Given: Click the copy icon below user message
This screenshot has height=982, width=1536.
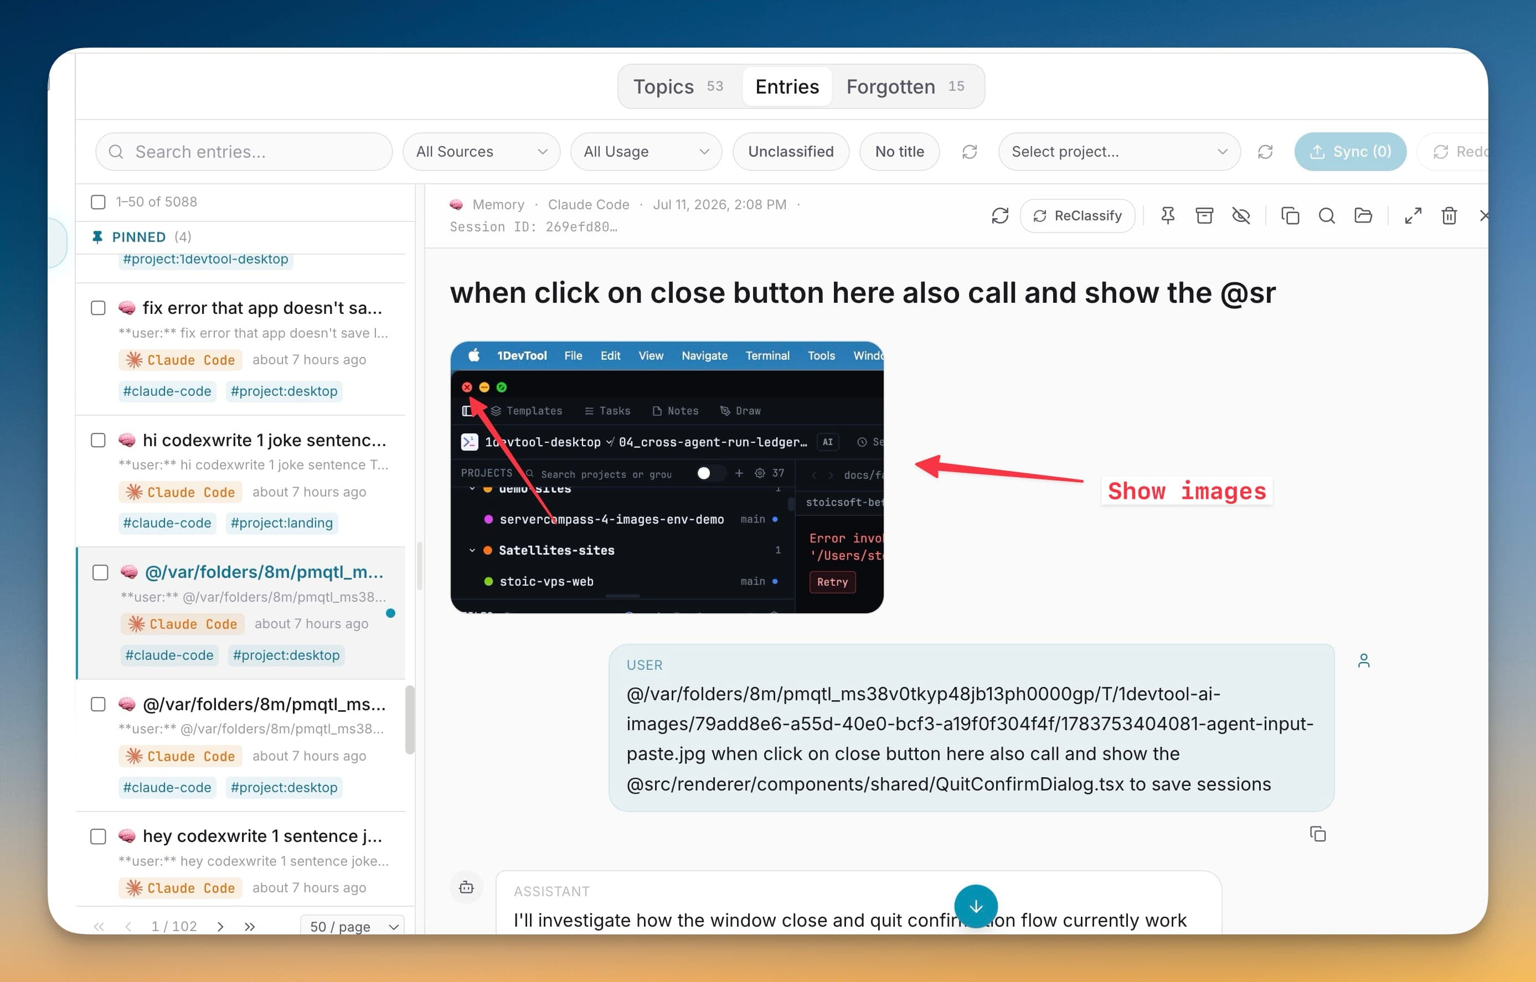Looking at the screenshot, I should (1317, 834).
